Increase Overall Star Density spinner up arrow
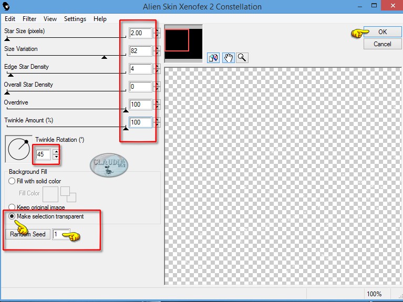 [157, 84]
